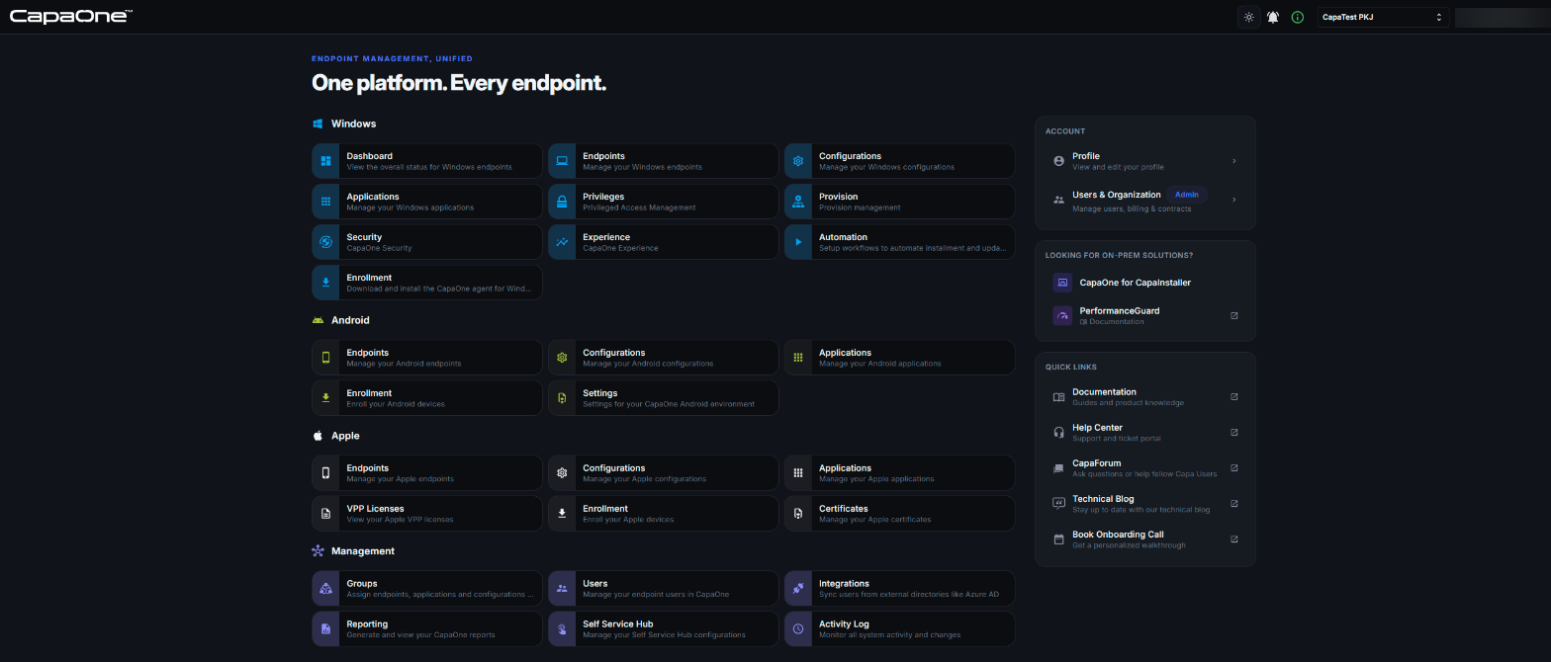1551x662 pixels.
Task: Click the Privileges lock icon
Action: 562,202
